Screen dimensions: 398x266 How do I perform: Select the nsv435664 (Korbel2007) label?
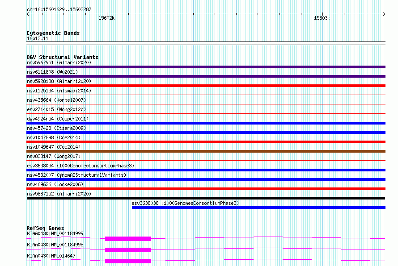pos(56,100)
